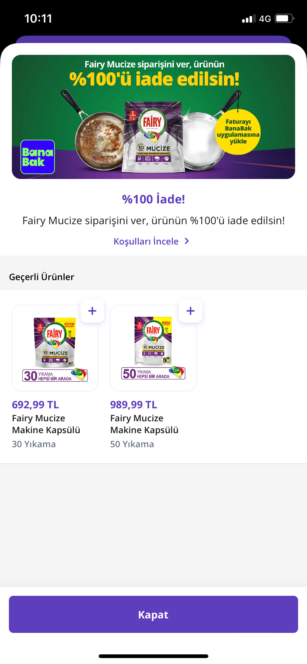Tap the BanaBak logo on banner

click(x=37, y=157)
